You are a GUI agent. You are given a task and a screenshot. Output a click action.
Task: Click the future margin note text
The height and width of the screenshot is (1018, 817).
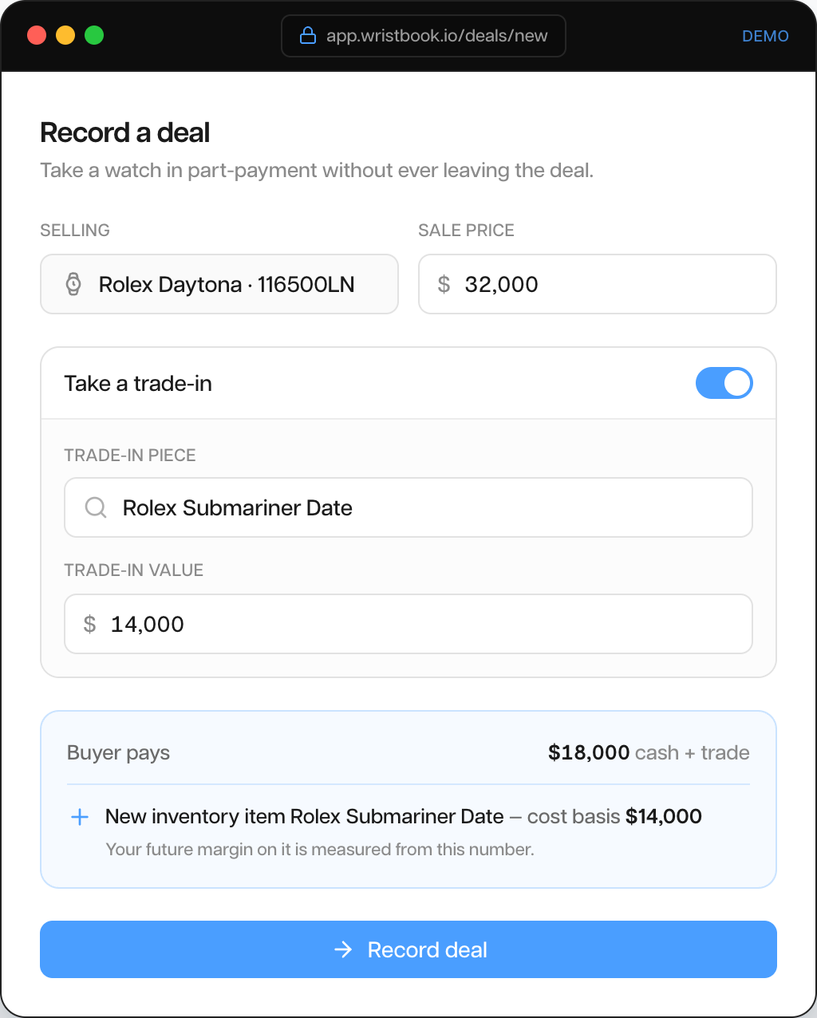[x=320, y=850]
